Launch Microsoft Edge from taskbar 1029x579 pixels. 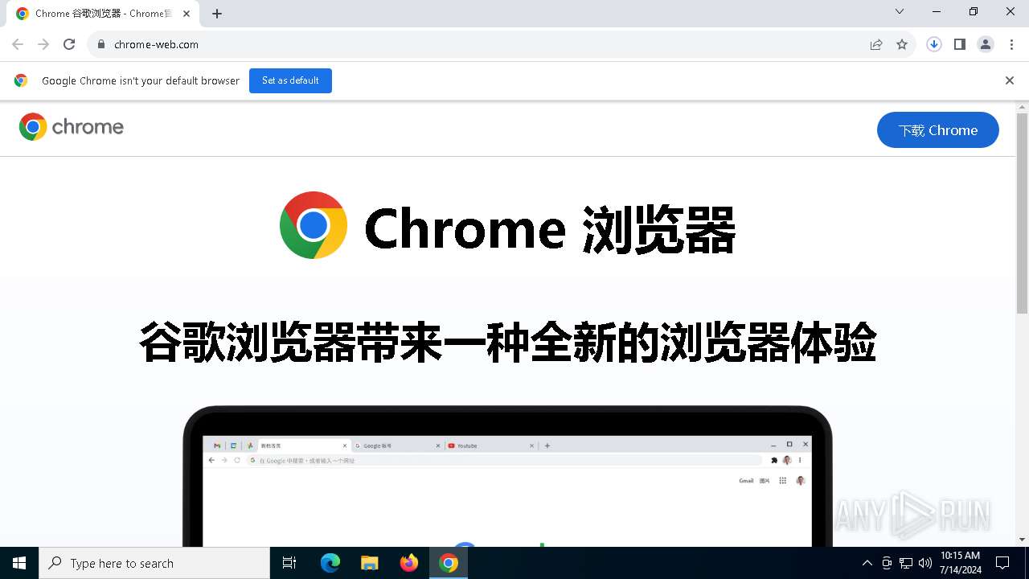tap(330, 563)
